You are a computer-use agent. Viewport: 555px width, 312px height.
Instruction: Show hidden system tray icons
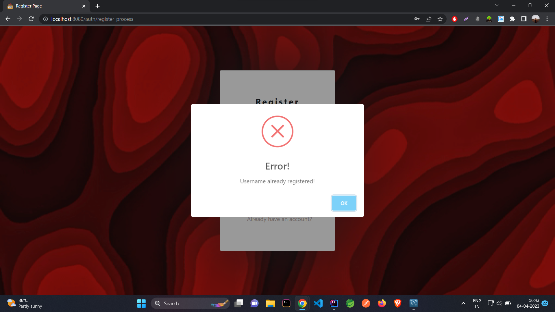click(x=463, y=303)
